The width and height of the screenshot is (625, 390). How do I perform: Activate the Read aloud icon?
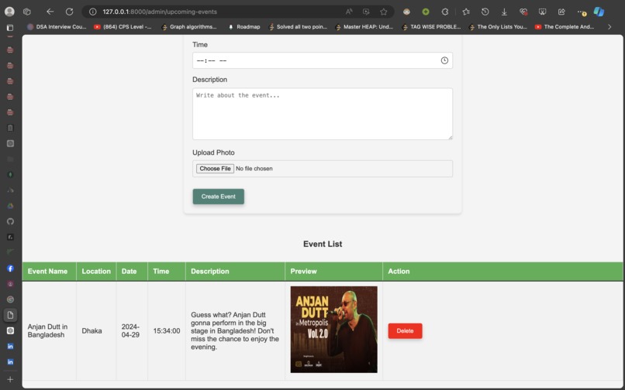pyautogui.click(x=349, y=12)
